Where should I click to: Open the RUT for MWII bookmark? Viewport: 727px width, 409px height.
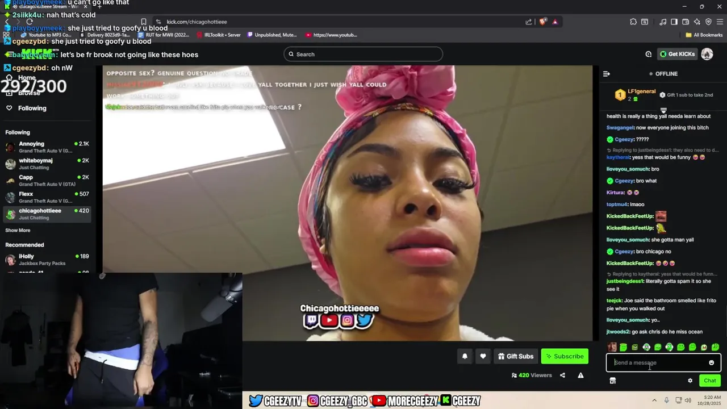(164, 35)
